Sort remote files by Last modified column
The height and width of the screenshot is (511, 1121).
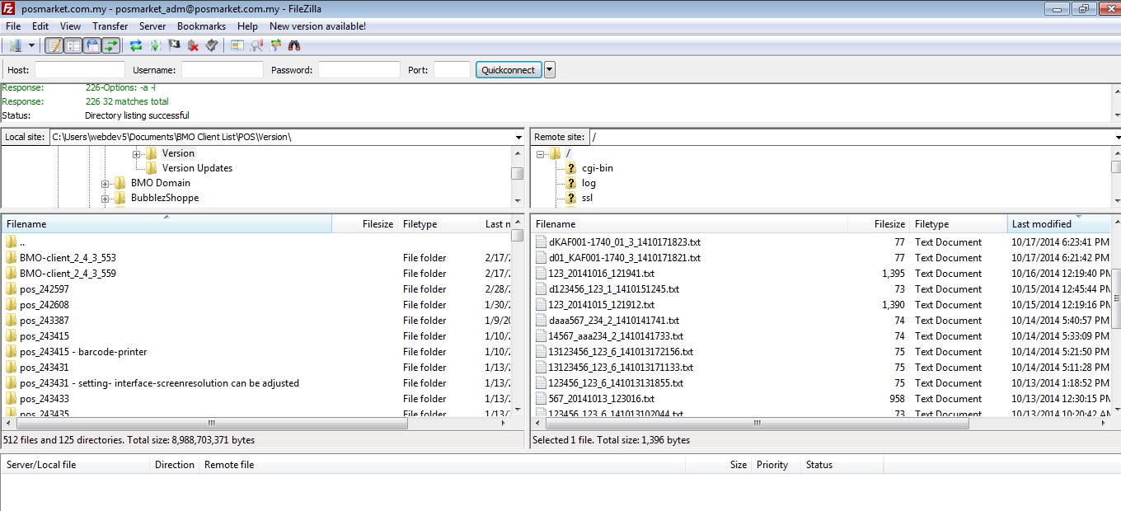[1058, 224]
